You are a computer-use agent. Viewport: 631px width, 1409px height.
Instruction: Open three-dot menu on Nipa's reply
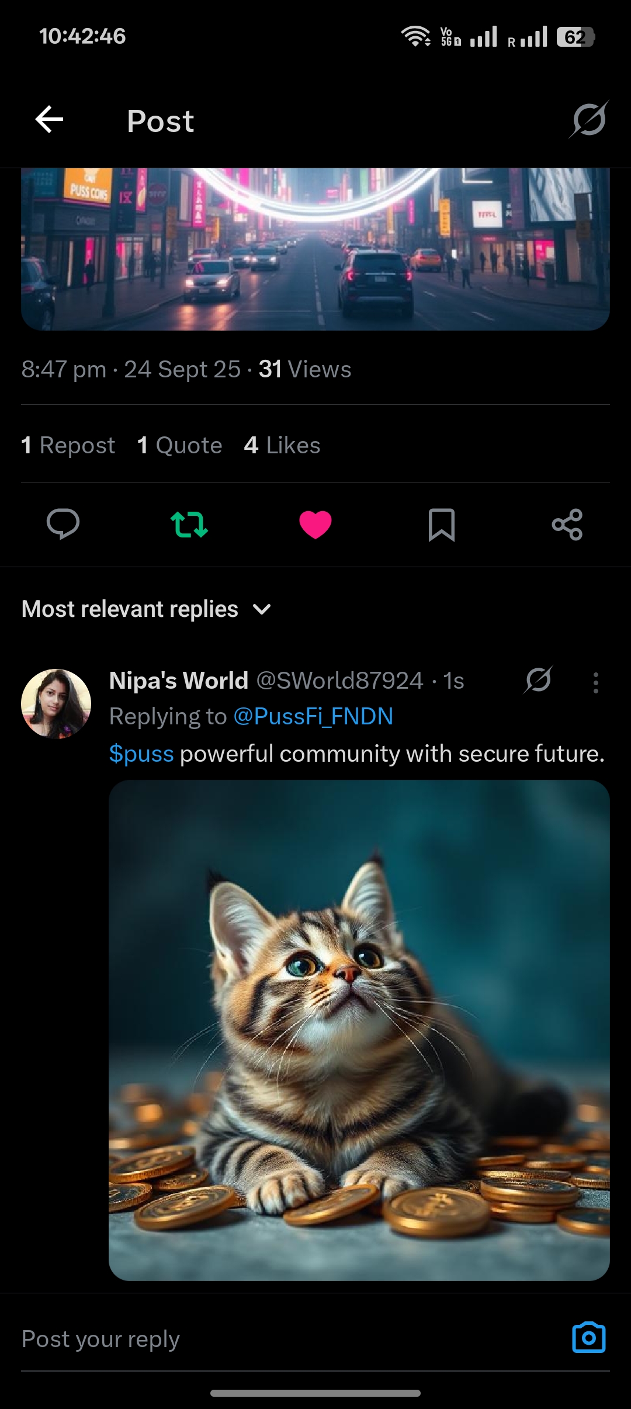pos(595,682)
